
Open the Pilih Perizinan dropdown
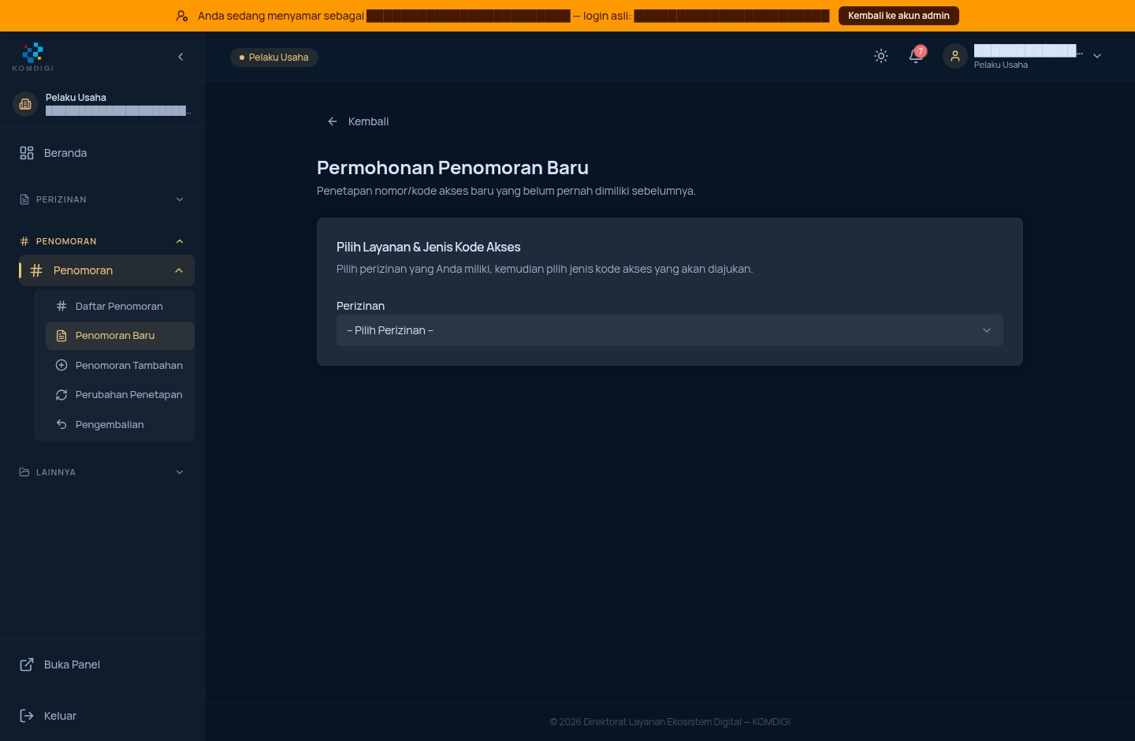tap(670, 330)
